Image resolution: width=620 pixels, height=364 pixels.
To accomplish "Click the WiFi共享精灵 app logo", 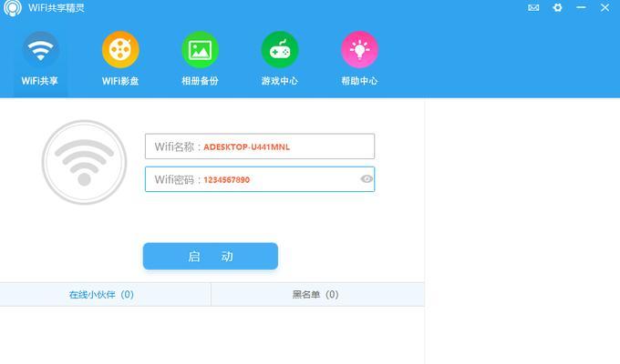I will [13, 8].
